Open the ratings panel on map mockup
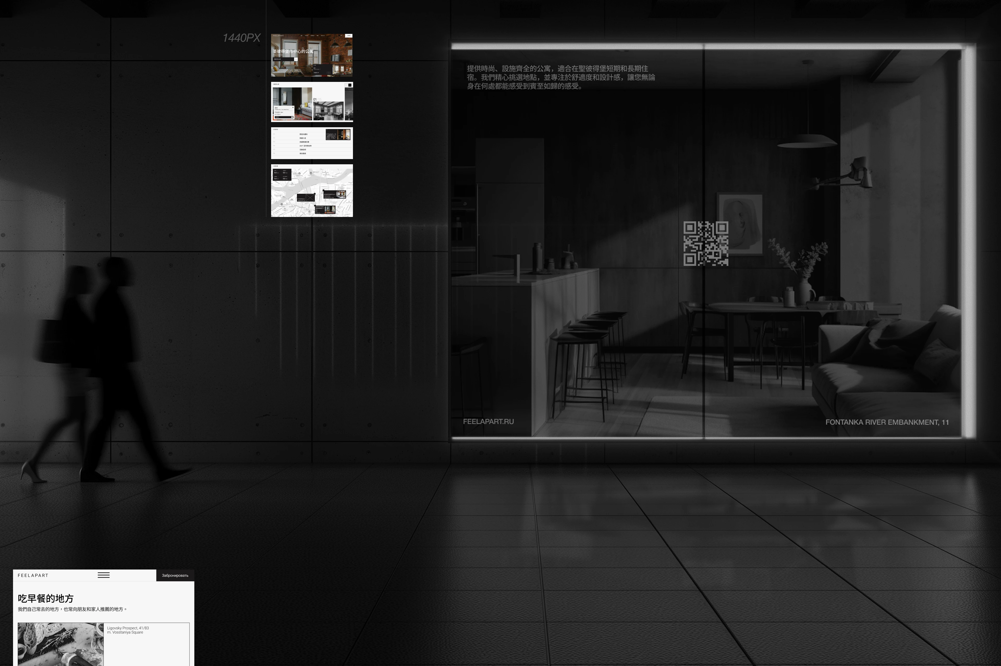Screen dimensions: 1001x666 [282, 175]
